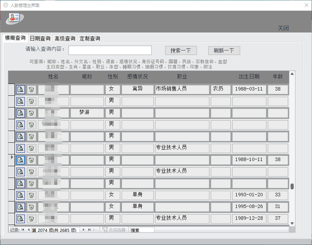This screenshot has width=312, height=245.
Task: Click the 姓名 column header
Action: (53, 76)
